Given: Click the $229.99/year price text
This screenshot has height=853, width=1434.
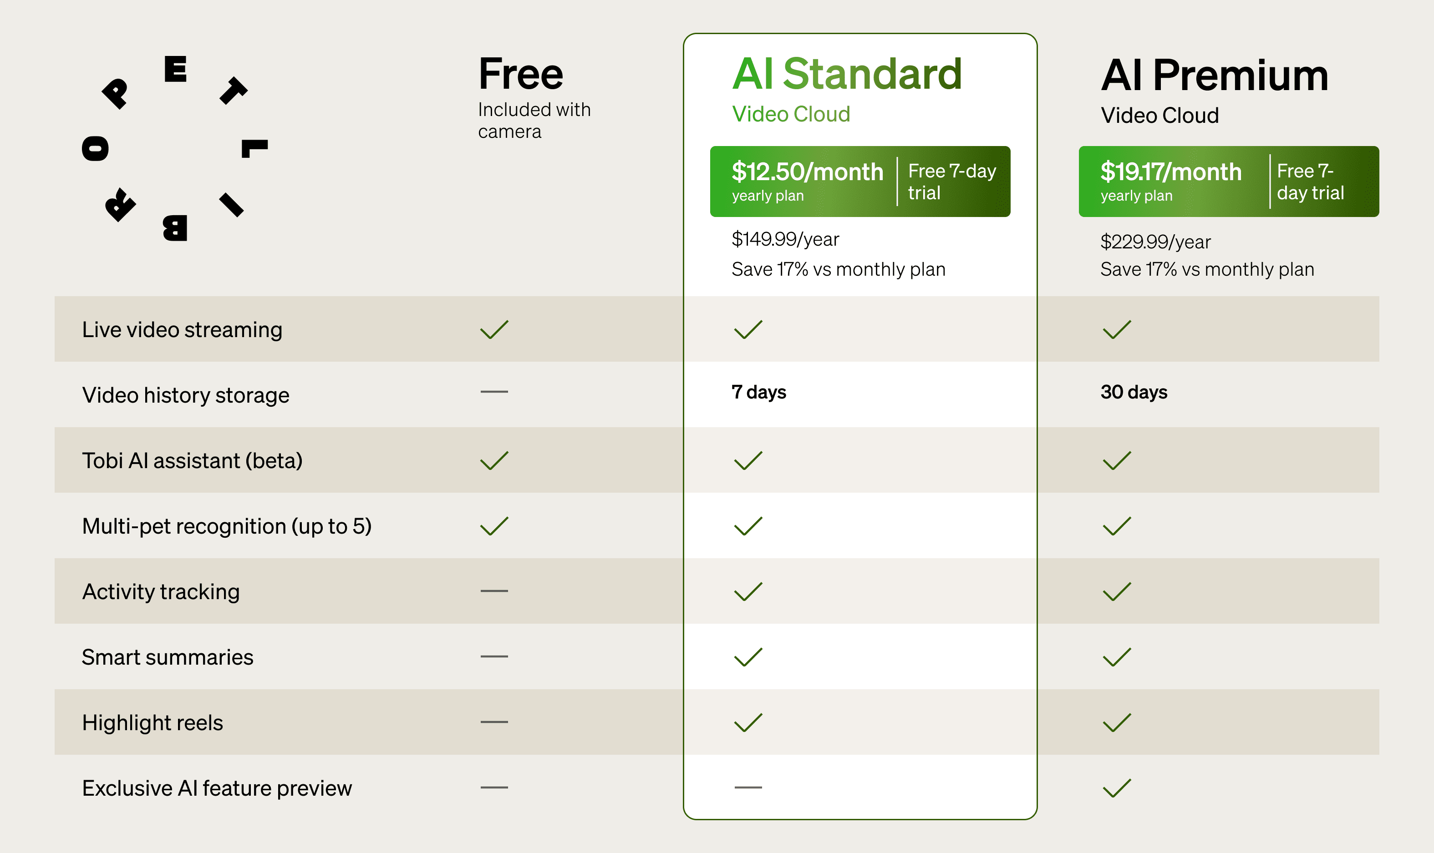Looking at the screenshot, I should point(1155,242).
